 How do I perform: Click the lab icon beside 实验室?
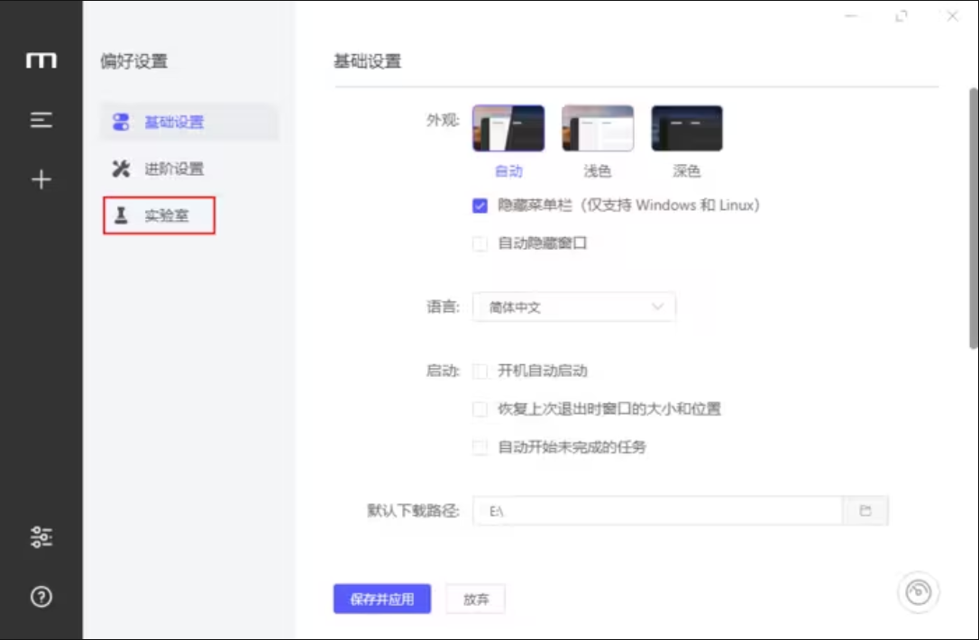pos(121,215)
